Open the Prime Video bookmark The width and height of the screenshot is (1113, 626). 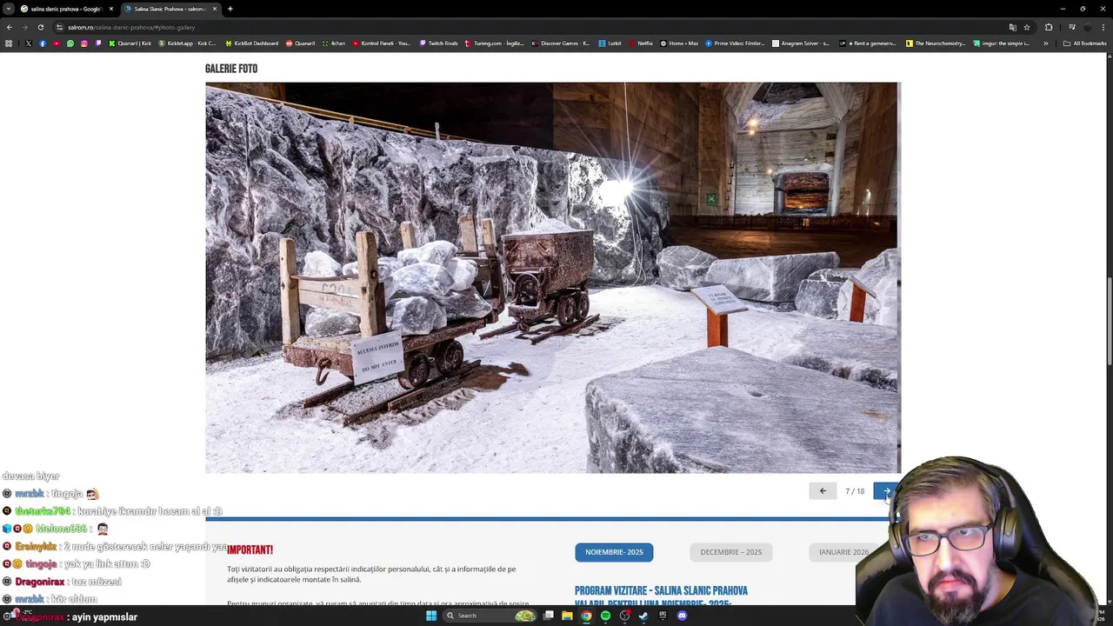pyautogui.click(x=736, y=43)
